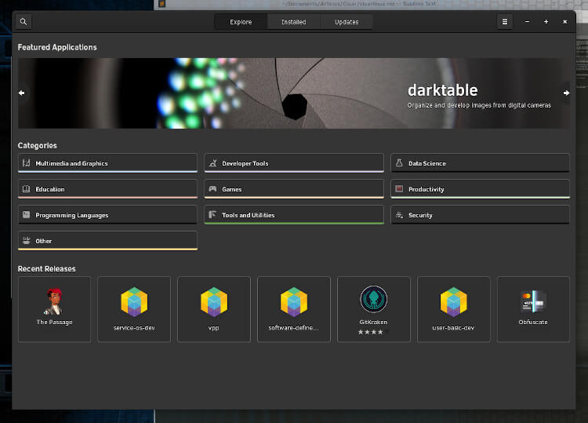588x423 pixels.
Task: Open the Developer Tools category
Action: click(x=294, y=163)
